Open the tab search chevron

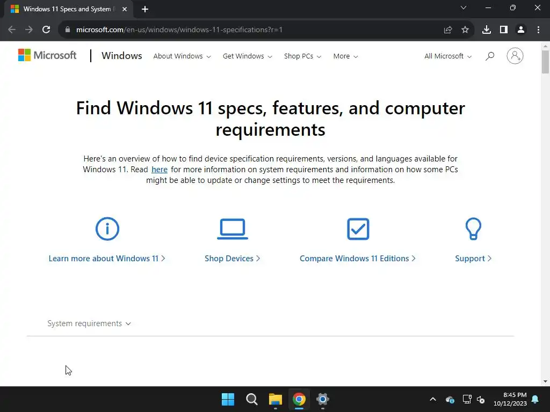pyautogui.click(x=464, y=8)
